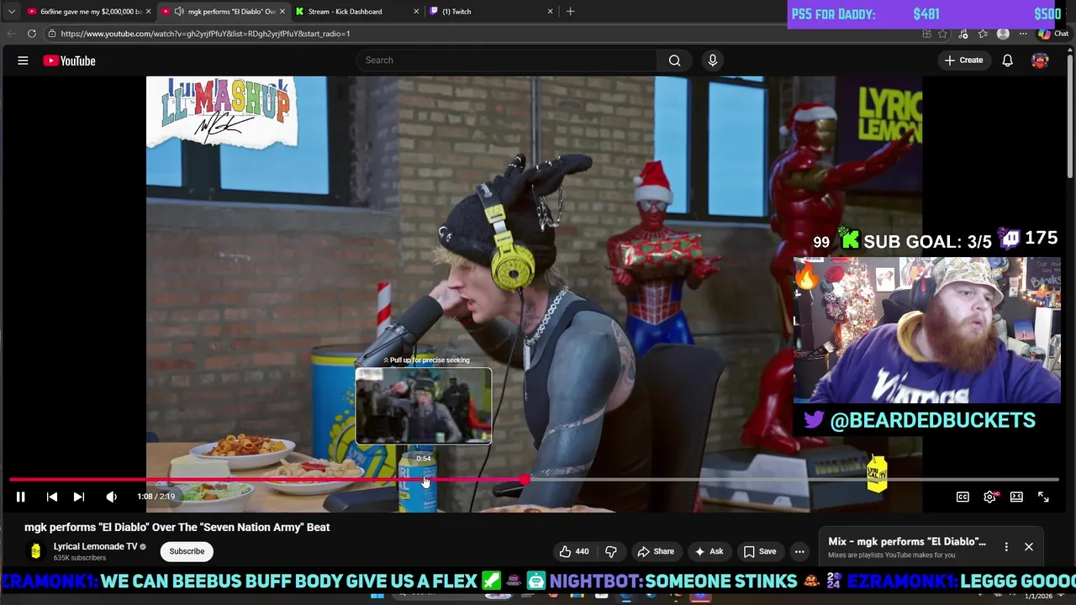Mute the video volume
Viewport: 1076px width, 605px height.
111,497
